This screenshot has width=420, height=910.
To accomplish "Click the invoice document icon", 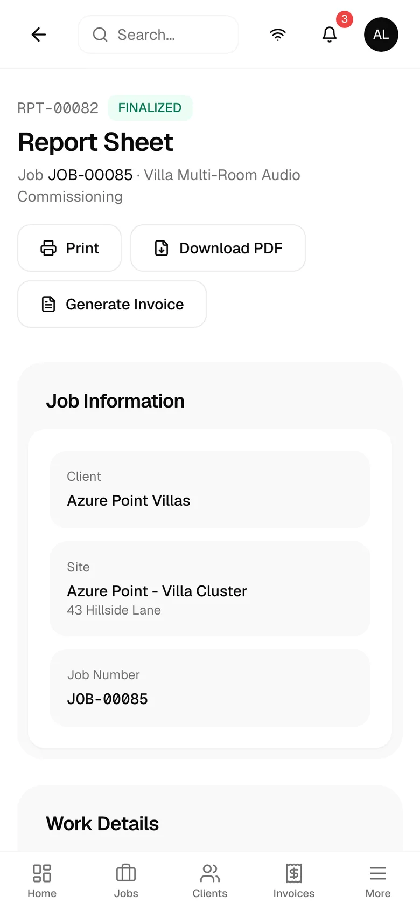I will [x=48, y=304].
